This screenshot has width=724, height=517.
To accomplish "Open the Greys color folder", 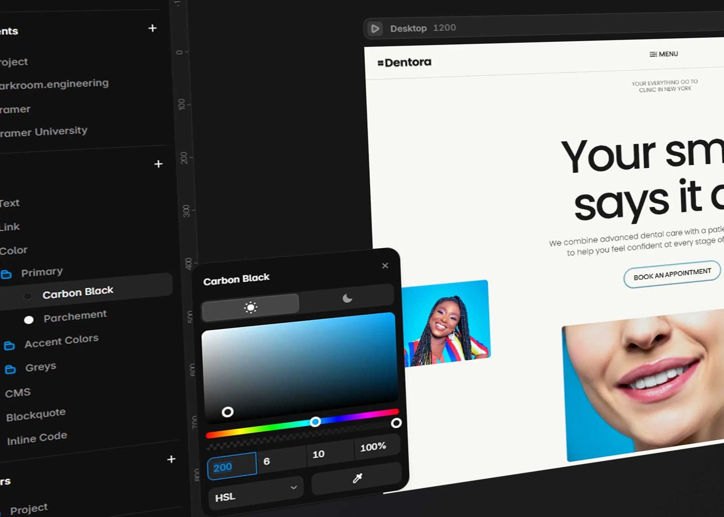I will 40,367.
